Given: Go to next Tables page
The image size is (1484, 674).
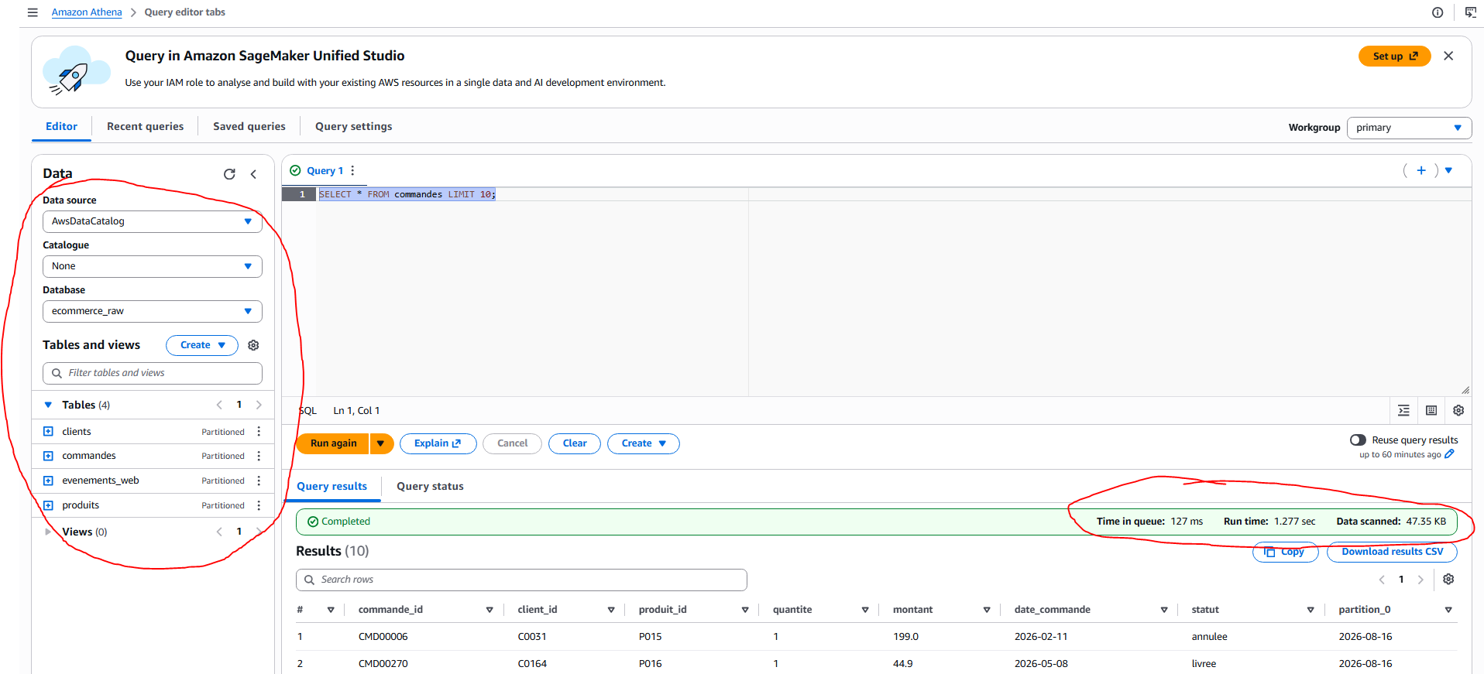Looking at the screenshot, I should click(x=259, y=405).
